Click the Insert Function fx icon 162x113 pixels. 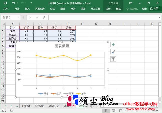pyautogui.click(x=44, y=17)
